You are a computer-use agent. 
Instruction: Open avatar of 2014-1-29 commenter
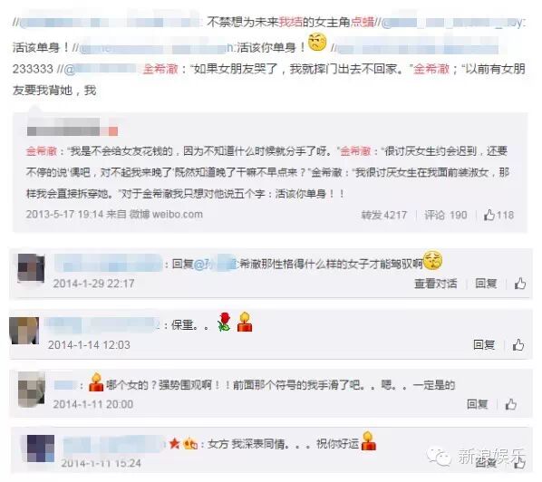pyautogui.click(x=31, y=268)
